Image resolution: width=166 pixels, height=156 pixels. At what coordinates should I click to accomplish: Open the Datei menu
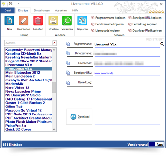click(x=8, y=10)
